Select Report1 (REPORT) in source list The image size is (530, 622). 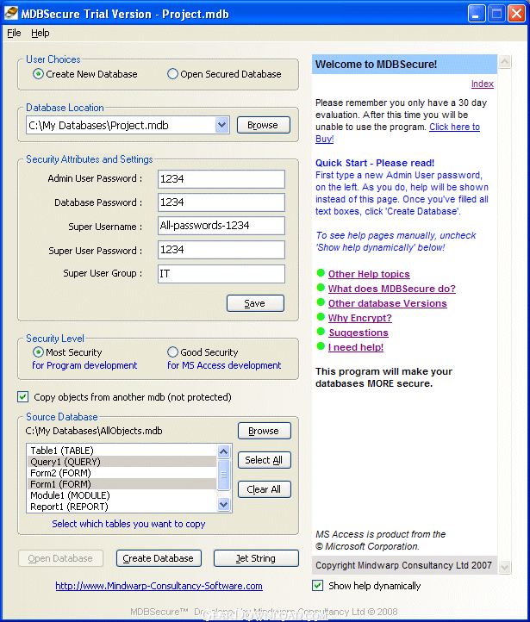click(122, 507)
